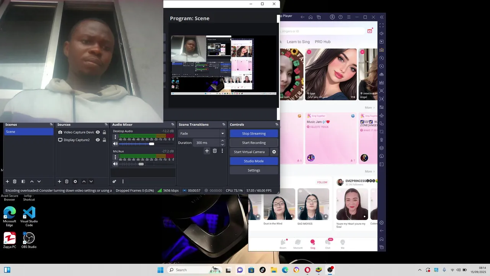Open source properties gear in Sources panel

tap(75, 181)
